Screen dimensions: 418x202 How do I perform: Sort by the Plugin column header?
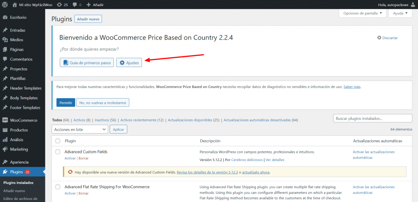point(70,141)
